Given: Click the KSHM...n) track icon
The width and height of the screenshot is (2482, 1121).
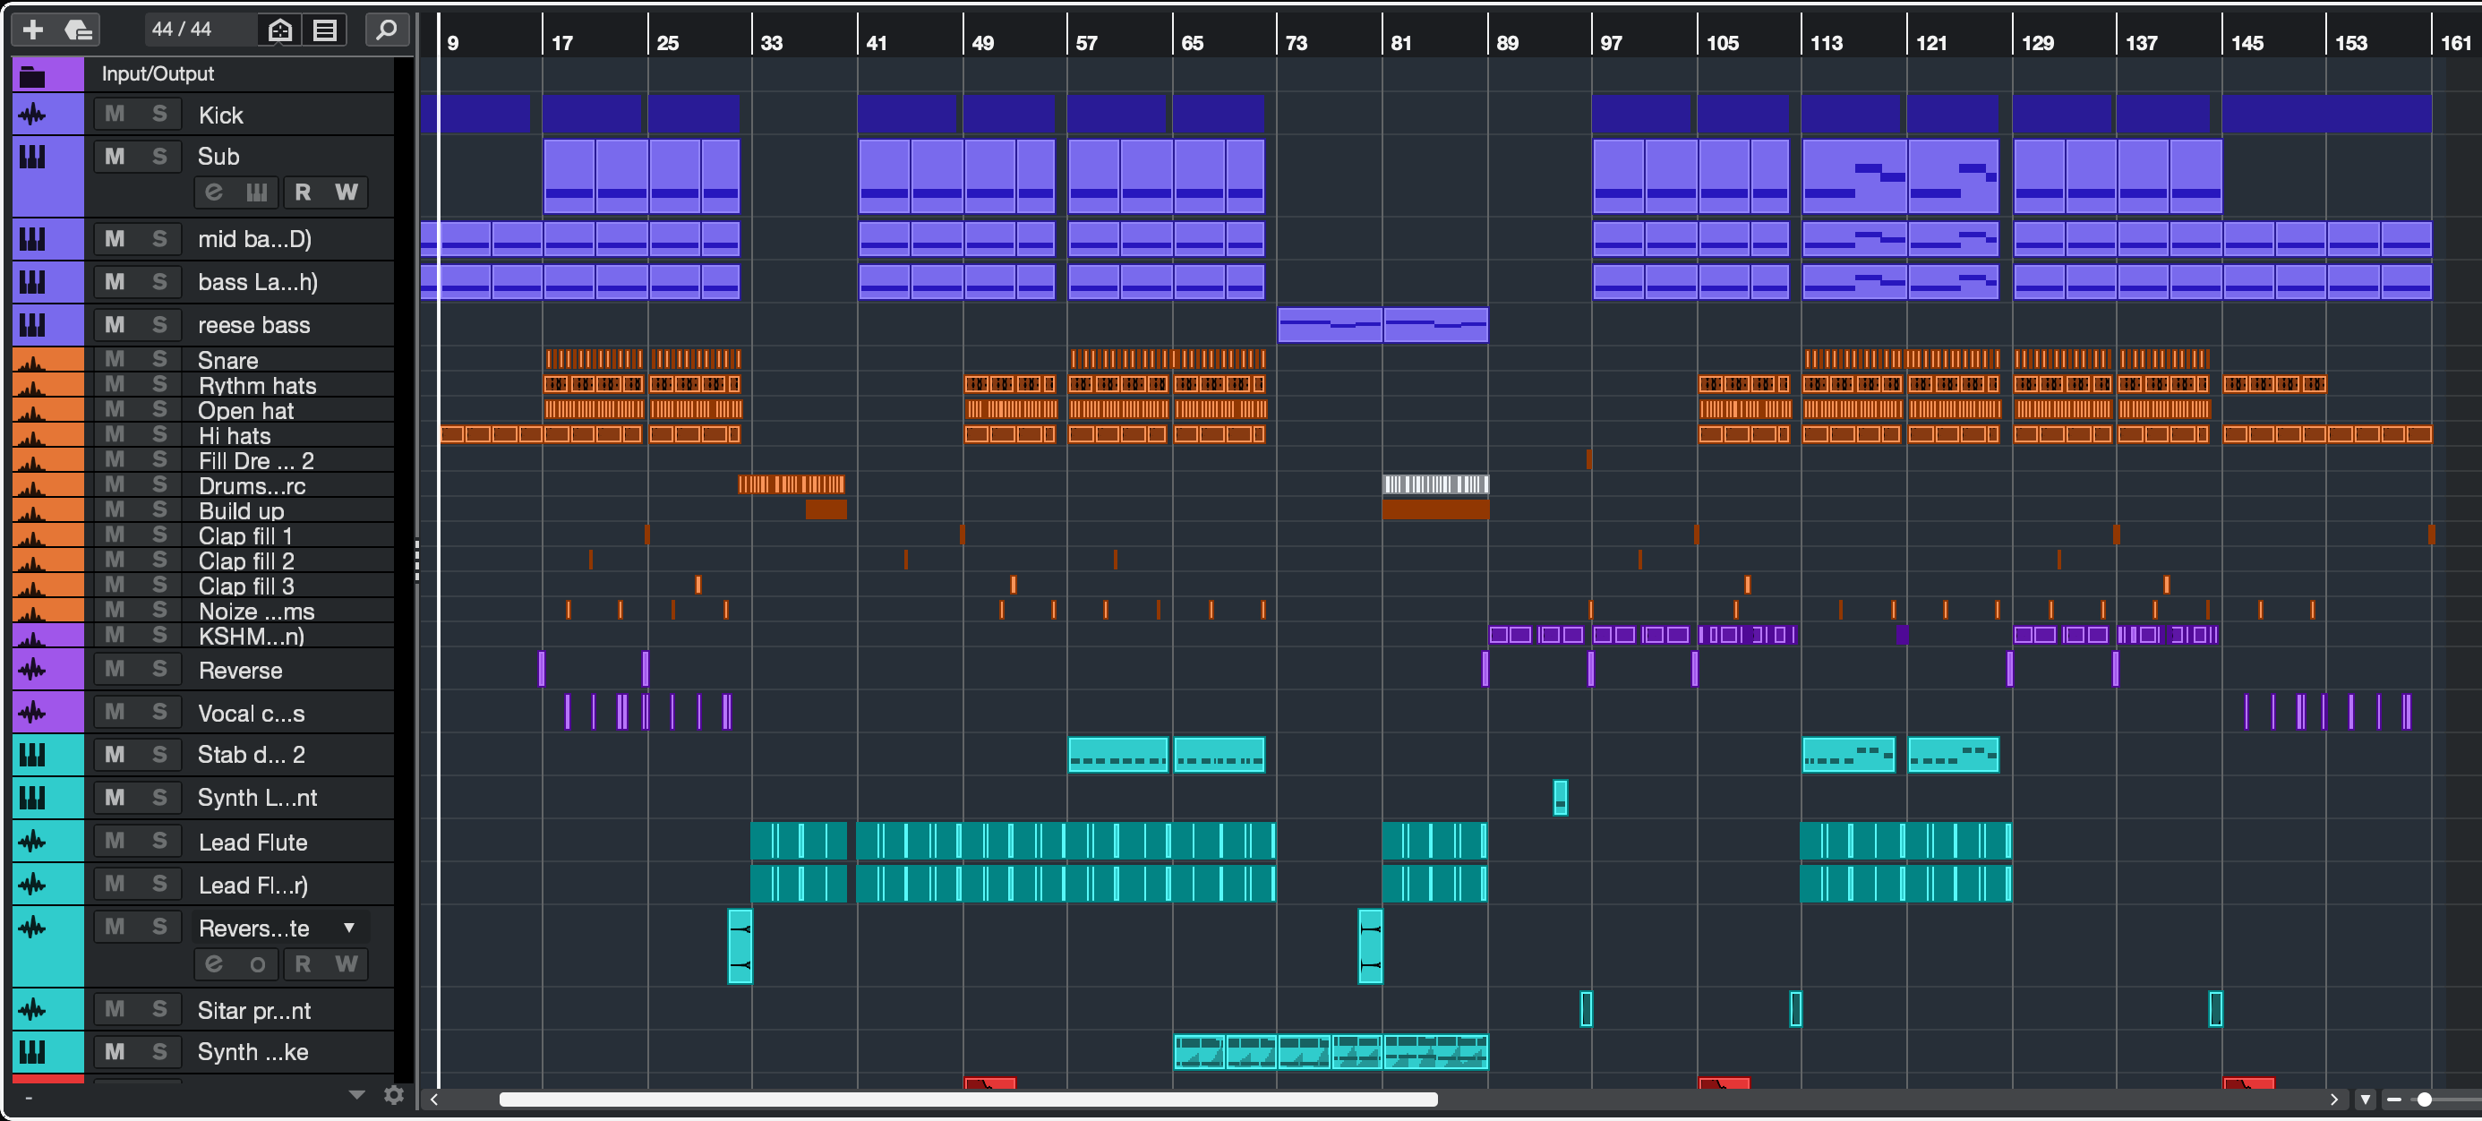Looking at the screenshot, I should [33, 638].
